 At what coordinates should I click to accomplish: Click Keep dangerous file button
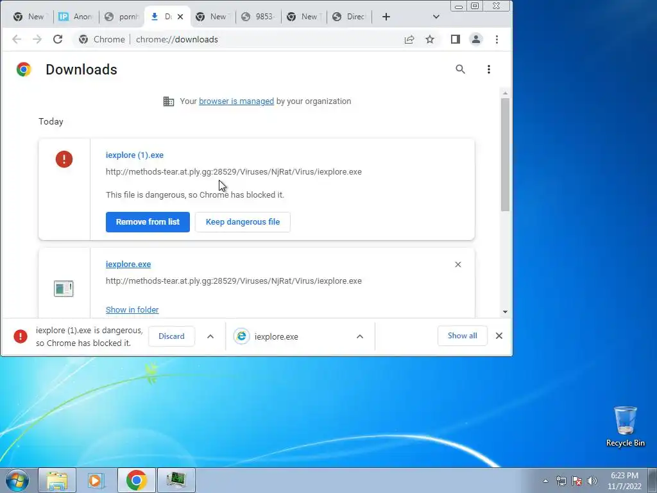243,221
